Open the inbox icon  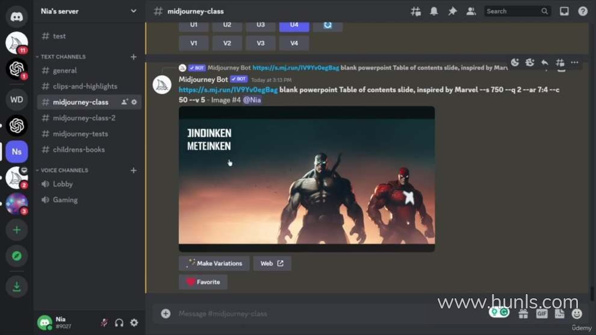pyautogui.click(x=564, y=11)
